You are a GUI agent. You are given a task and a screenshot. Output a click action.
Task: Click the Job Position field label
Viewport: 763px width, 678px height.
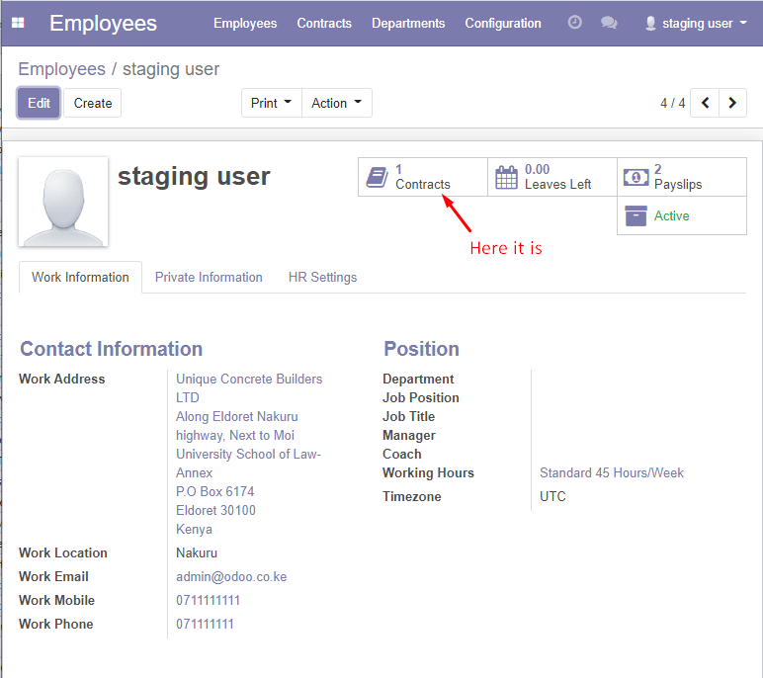(421, 397)
